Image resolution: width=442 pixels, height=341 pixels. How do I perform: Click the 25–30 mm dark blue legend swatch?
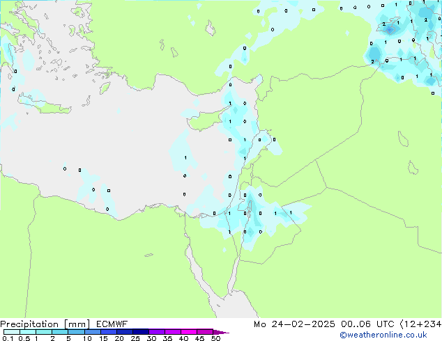pyautogui.click(x=141, y=332)
